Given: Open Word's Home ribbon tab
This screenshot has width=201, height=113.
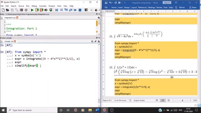Looking at the screenshot, I should pyautogui.click(x=114, y=8).
